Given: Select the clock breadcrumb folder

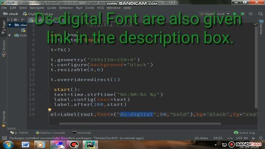Looking at the screenshot, I should coord(11,14).
